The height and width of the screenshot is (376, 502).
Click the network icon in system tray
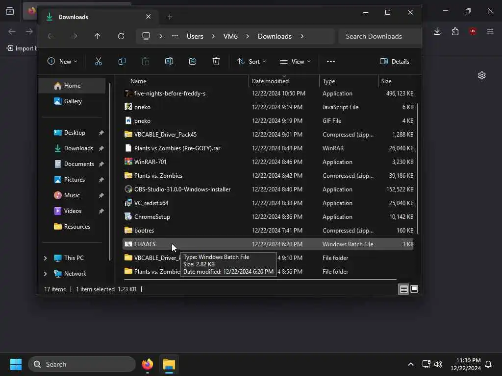pyautogui.click(x=426, y=364)
